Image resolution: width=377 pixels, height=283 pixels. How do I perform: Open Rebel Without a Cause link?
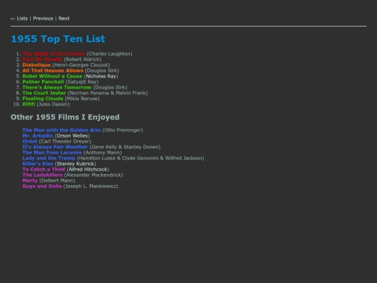point(52,76)
